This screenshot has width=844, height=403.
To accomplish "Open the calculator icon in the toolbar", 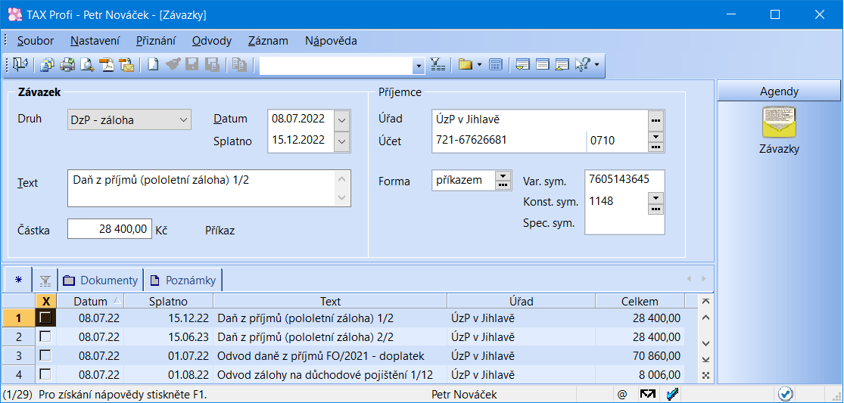I will coord(495,65).
